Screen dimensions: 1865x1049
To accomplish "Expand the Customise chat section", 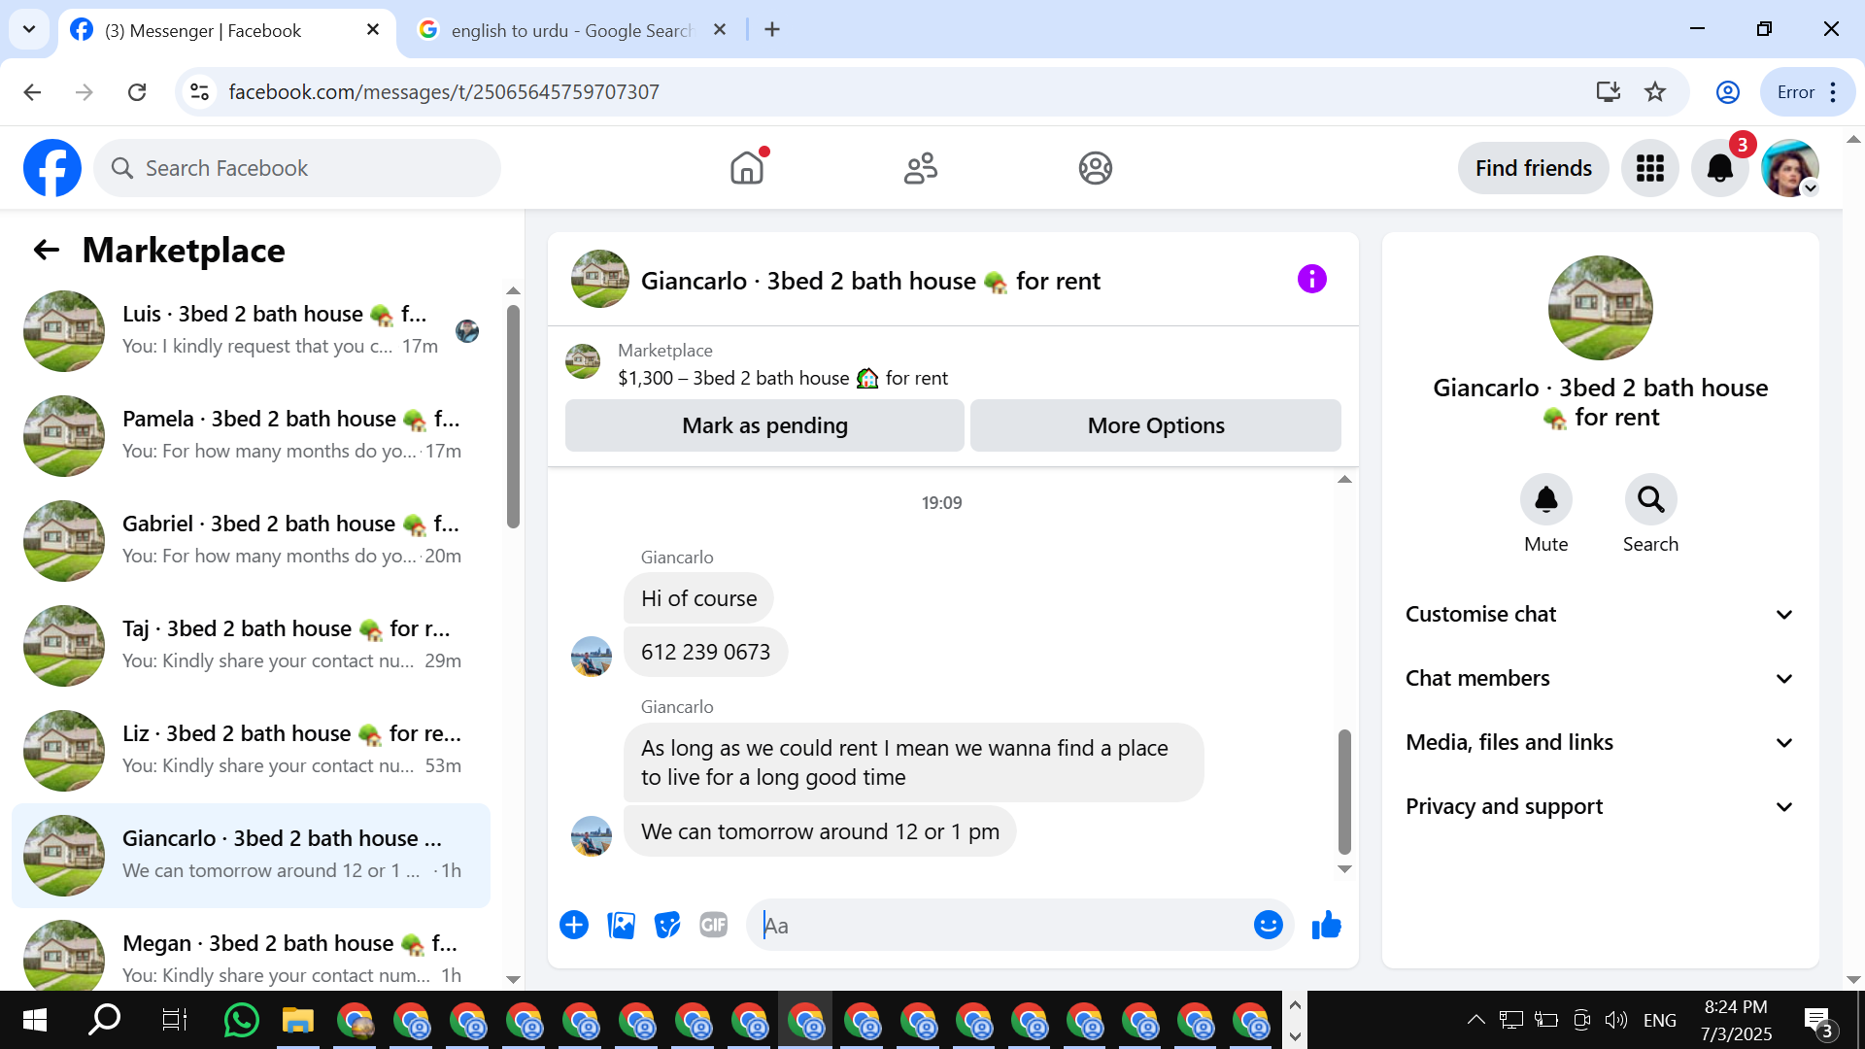I will pos(1600,615).
